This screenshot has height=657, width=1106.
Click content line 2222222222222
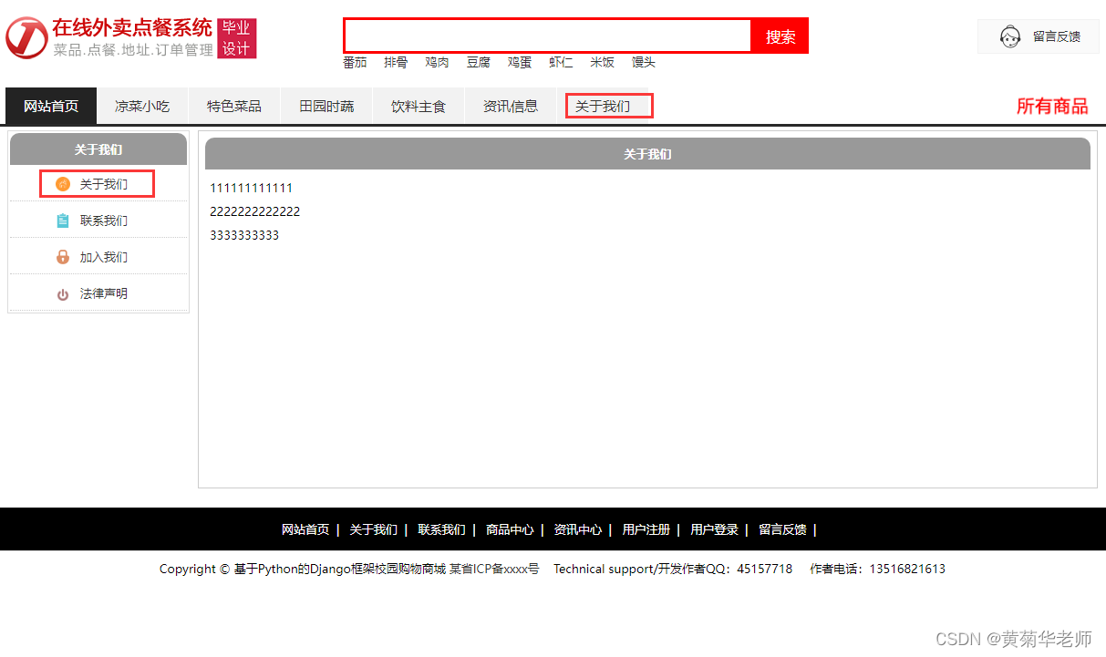tap(255, 211)
